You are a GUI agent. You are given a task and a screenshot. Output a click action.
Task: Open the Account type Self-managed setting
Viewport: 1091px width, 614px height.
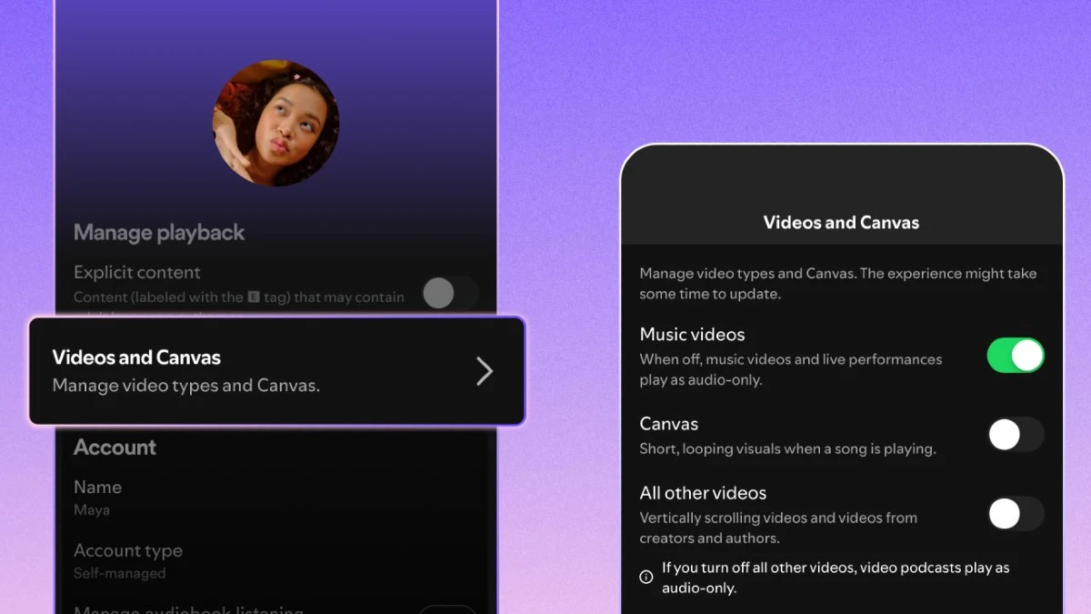pyautogui.click(x=128, y=560)
